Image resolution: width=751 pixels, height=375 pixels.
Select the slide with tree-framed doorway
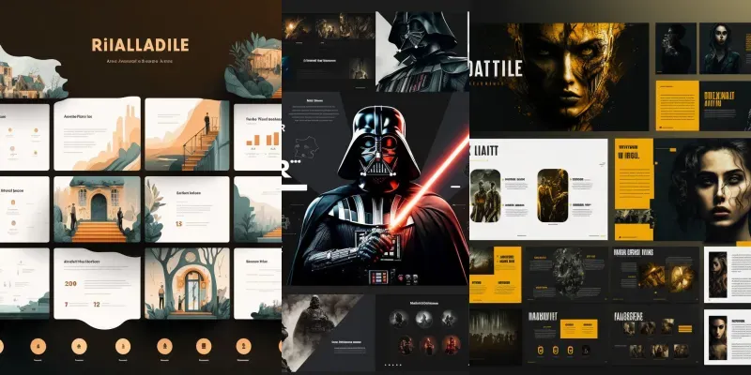click(187, 283)
